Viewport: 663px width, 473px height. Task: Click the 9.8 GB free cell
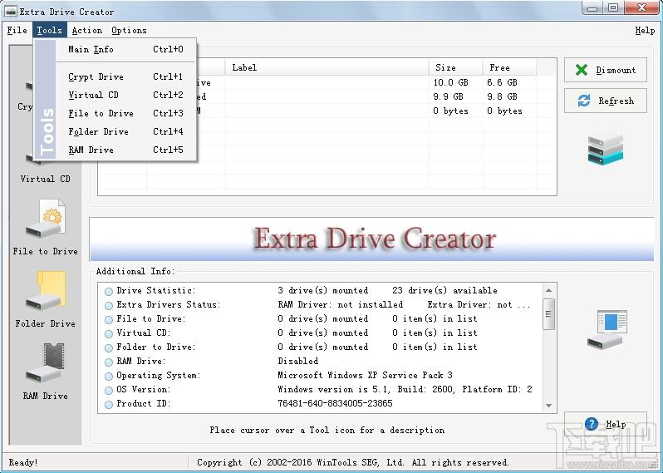click(502, 97)
